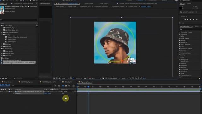This screenshot has height=114, width=202.
Task: Switch to Title_Fight timeline tab
Action: point(68,82)
